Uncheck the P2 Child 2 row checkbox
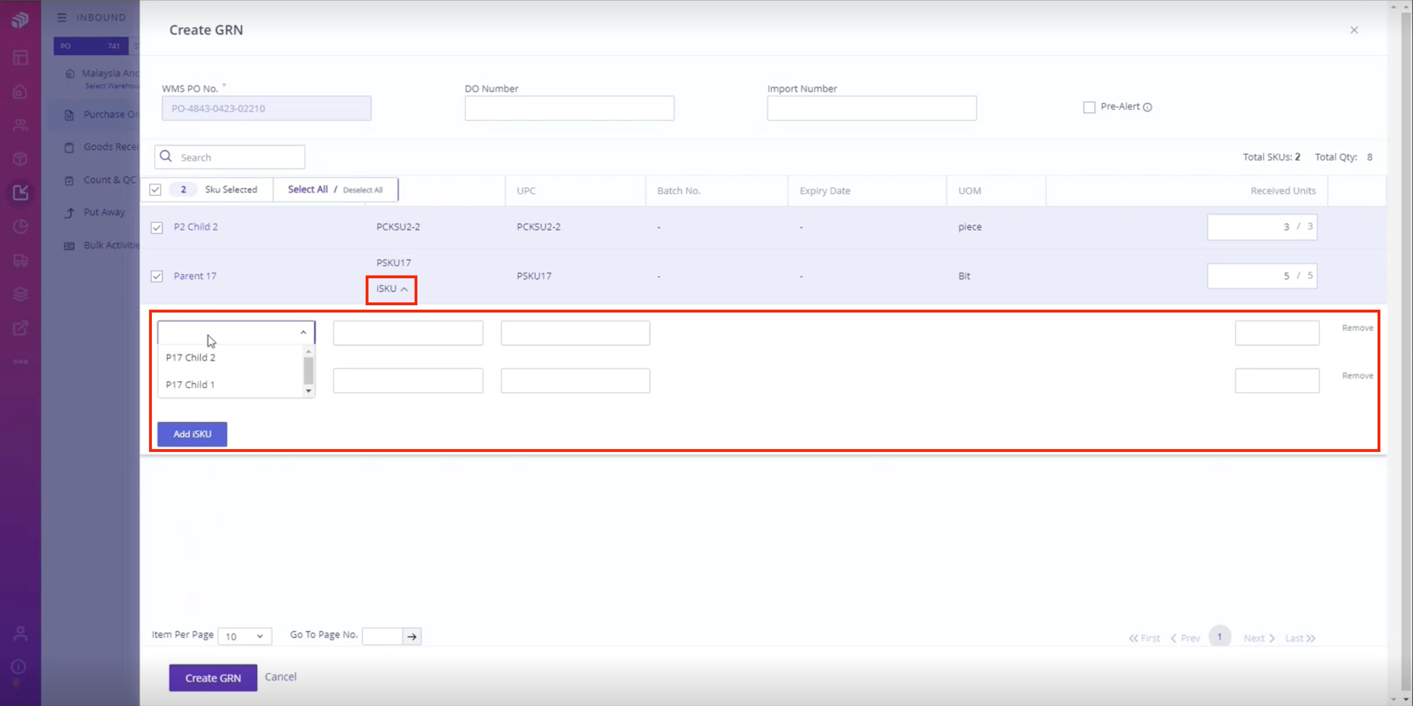Image resolution: width=1413 pixels, height=706 pixels. point(156,227)
